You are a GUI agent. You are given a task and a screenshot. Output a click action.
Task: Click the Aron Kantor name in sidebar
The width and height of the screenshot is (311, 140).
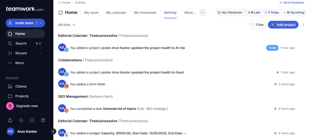27,131
